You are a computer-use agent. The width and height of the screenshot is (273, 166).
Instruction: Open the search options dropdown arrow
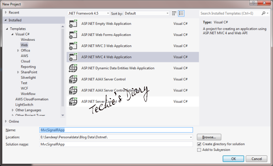(268, 13)
